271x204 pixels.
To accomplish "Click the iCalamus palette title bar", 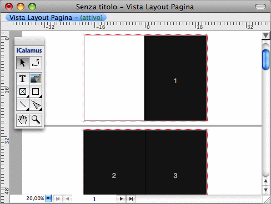I will pos(29,42).
